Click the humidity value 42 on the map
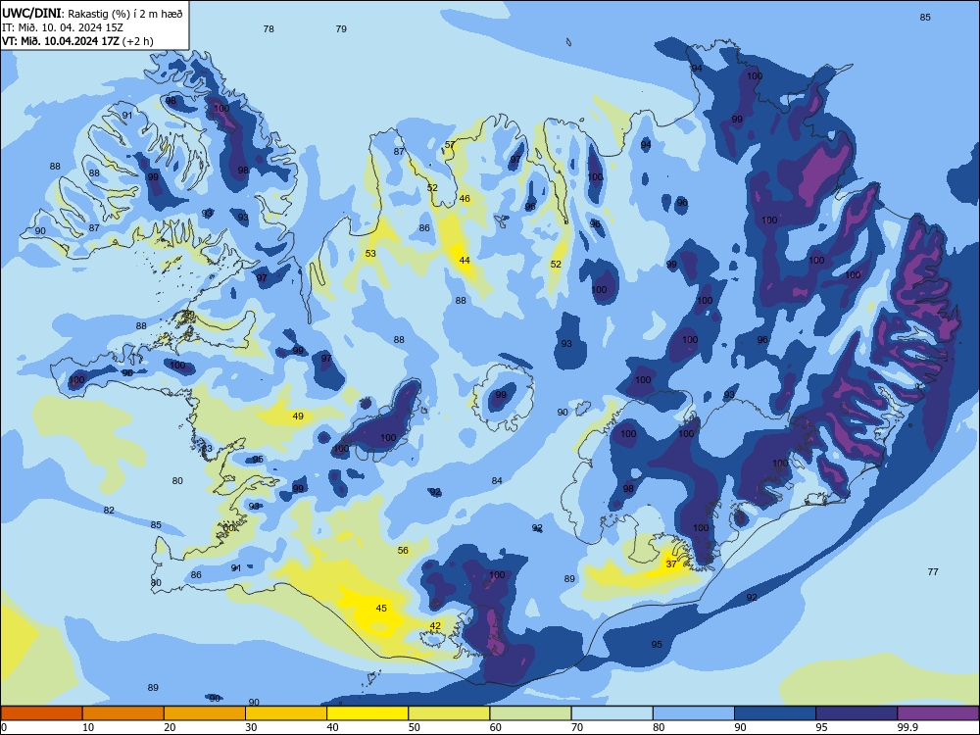The image size is (980, 735). pos(435,625)
